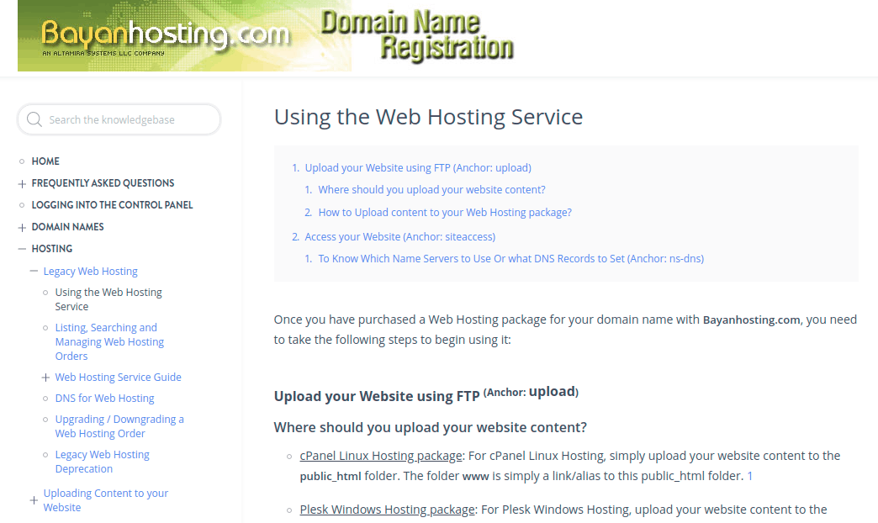
Task: Select DNS for Web Hosting
Action: click(105, 398)
